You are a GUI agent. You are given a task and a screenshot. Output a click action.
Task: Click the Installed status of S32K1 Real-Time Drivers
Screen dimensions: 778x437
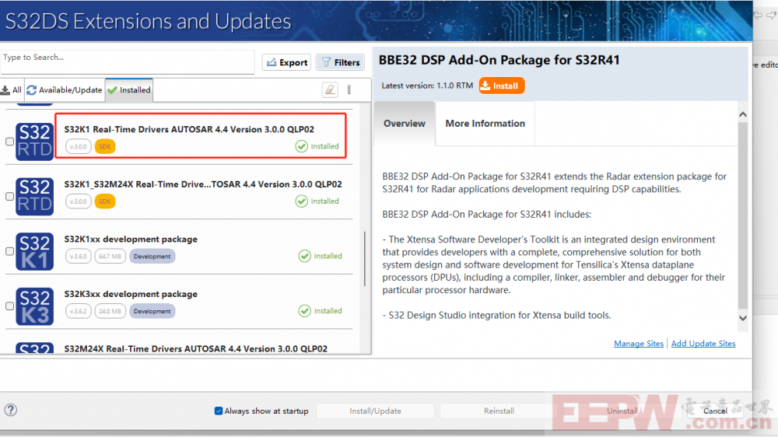(x=317, y=146)
